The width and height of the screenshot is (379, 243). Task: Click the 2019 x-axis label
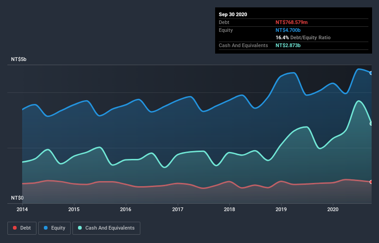(x=281, y=209)
